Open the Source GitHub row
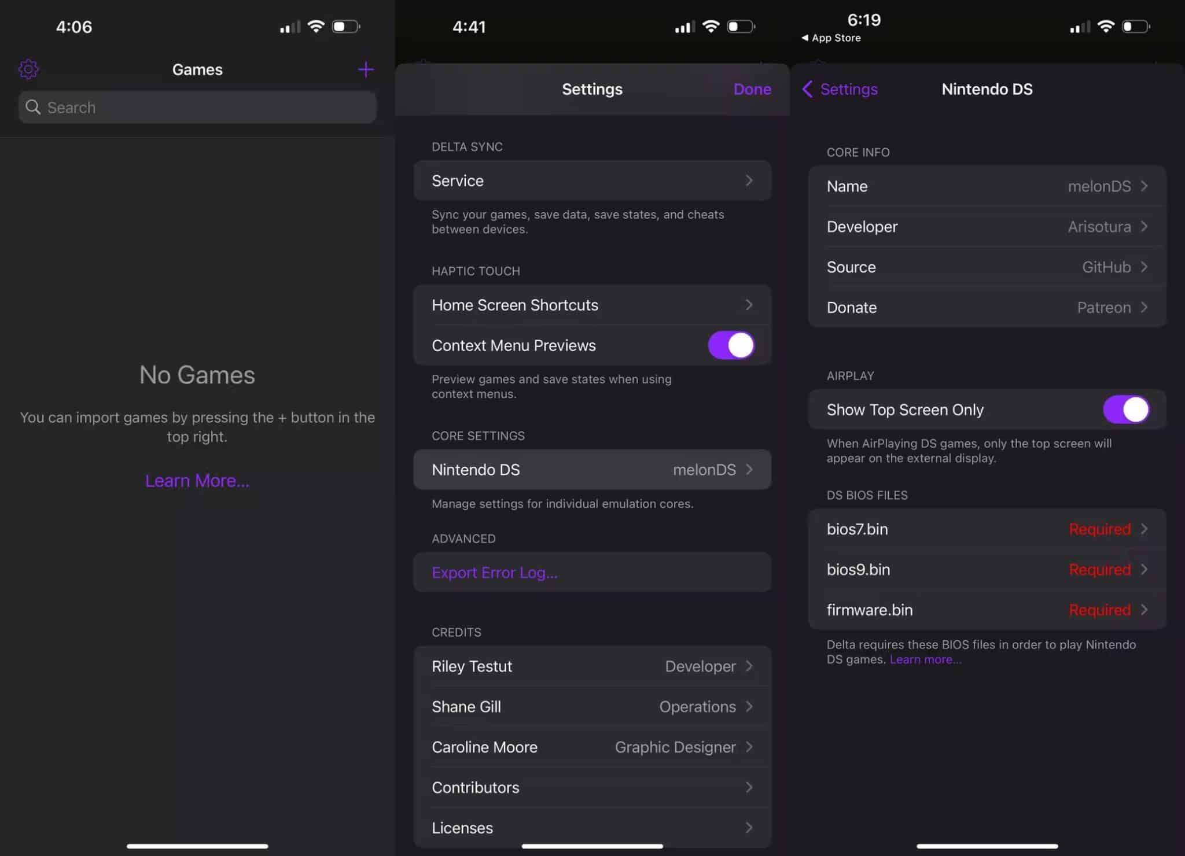This screenshot has width=1185, height=856. (x=987, y=267)
